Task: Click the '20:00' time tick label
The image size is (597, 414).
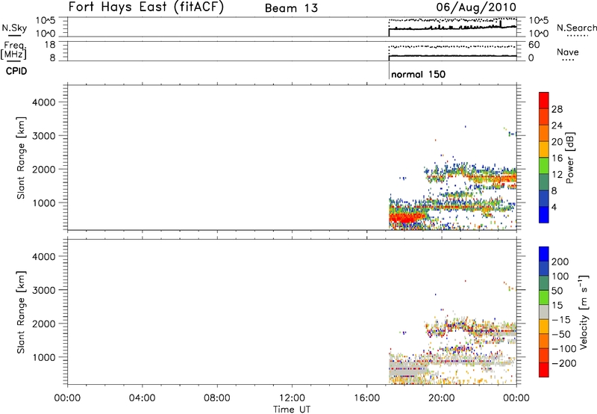Action: tap(441, 398)
